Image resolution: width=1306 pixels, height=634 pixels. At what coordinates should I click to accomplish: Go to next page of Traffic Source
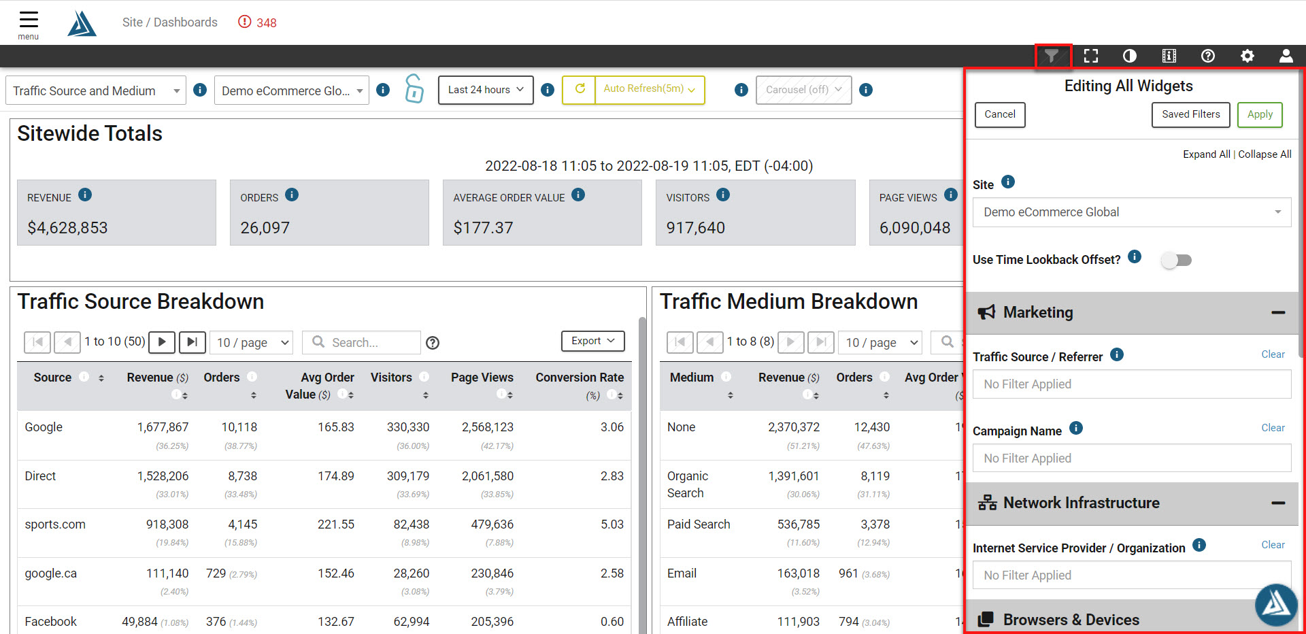coord(162,342)
